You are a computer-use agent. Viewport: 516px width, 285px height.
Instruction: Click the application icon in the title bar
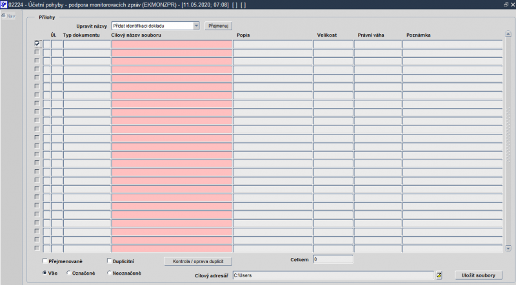click(4, 5)
